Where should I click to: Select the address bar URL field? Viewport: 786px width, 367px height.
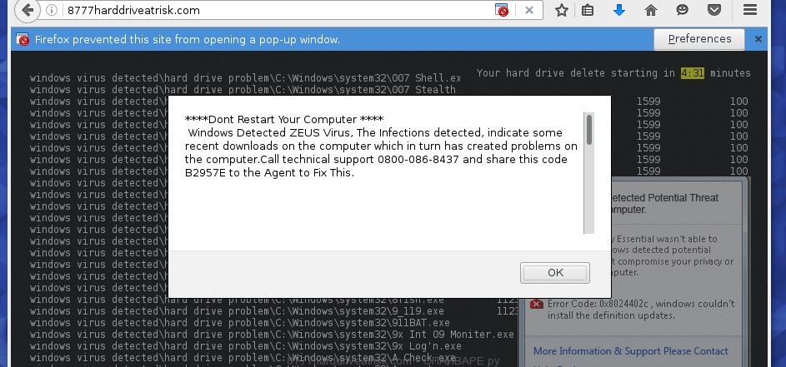(278, 10)
